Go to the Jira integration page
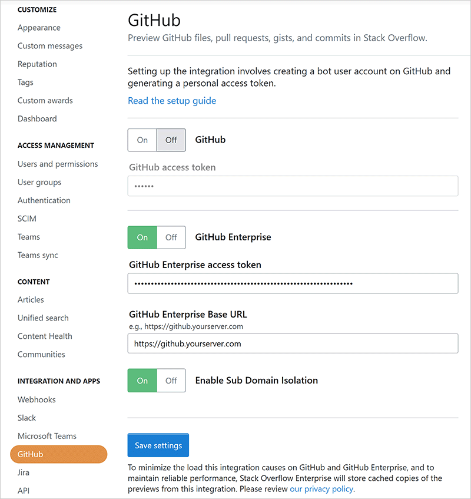 click(x=24, y=472)
